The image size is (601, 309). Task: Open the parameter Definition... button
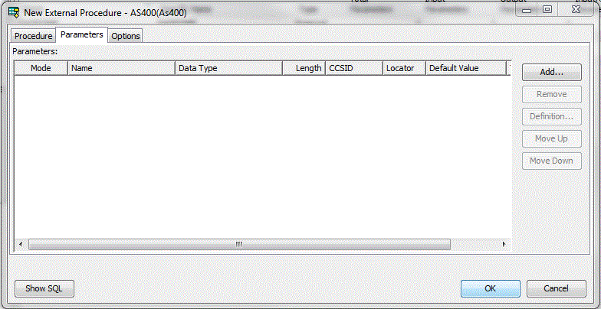click(552, 116)
